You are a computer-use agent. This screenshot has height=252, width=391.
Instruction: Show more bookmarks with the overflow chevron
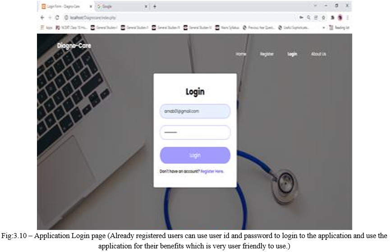coord(324,27)
